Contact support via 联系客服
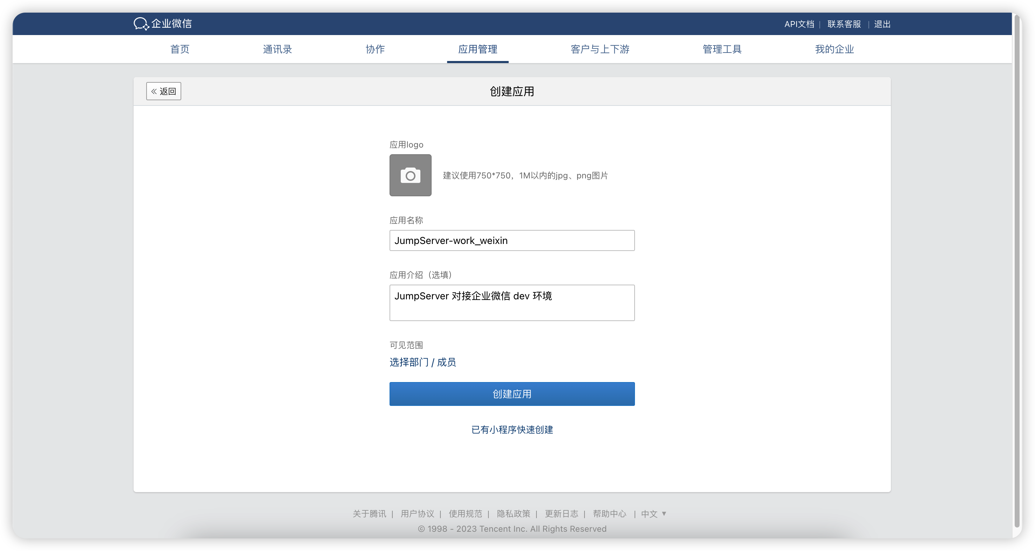The image size is (1035, 551). (x=844, y=24)
